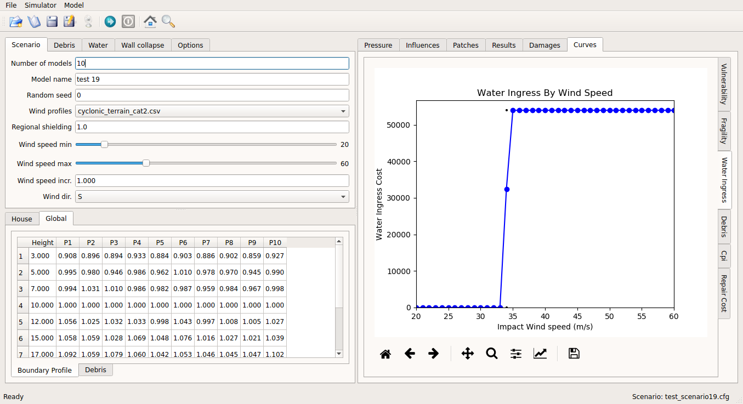The image size is (743, 404).
Task: Activate plot zoom-to-rectangle tool
Action: [492, 354]
